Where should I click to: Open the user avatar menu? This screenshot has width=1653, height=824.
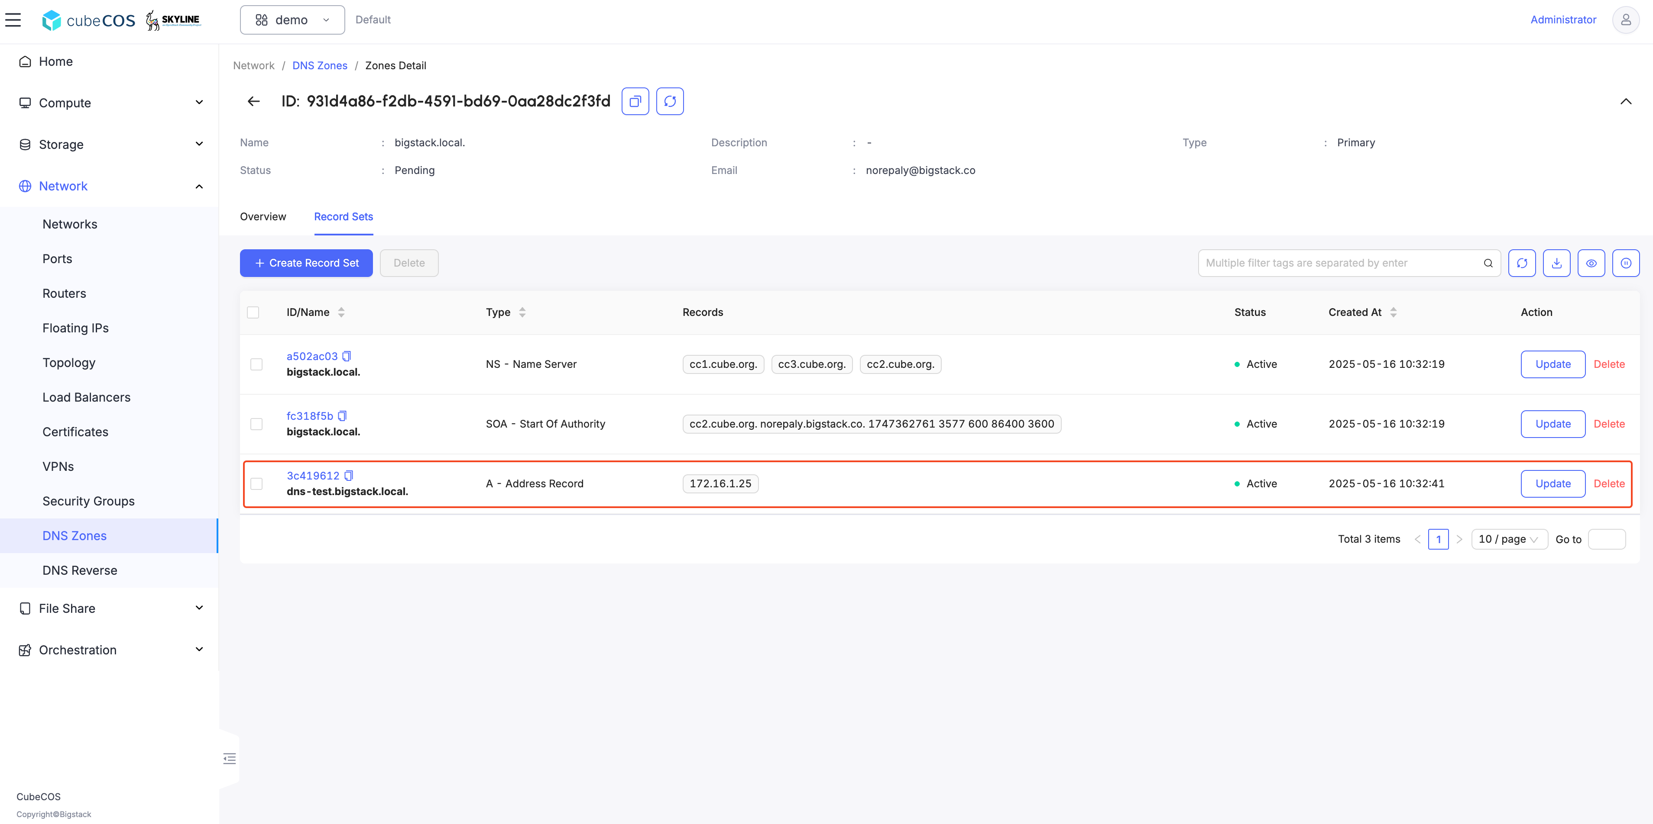click(x=1625, y=20)
